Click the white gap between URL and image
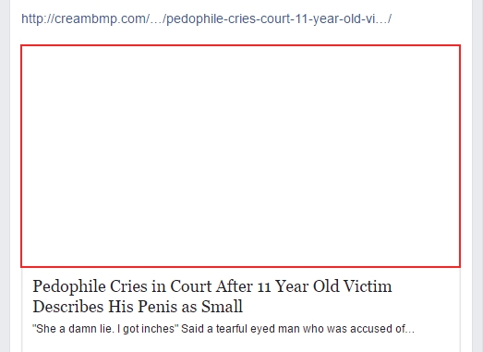The image size is (483, 352). [240, 36]
